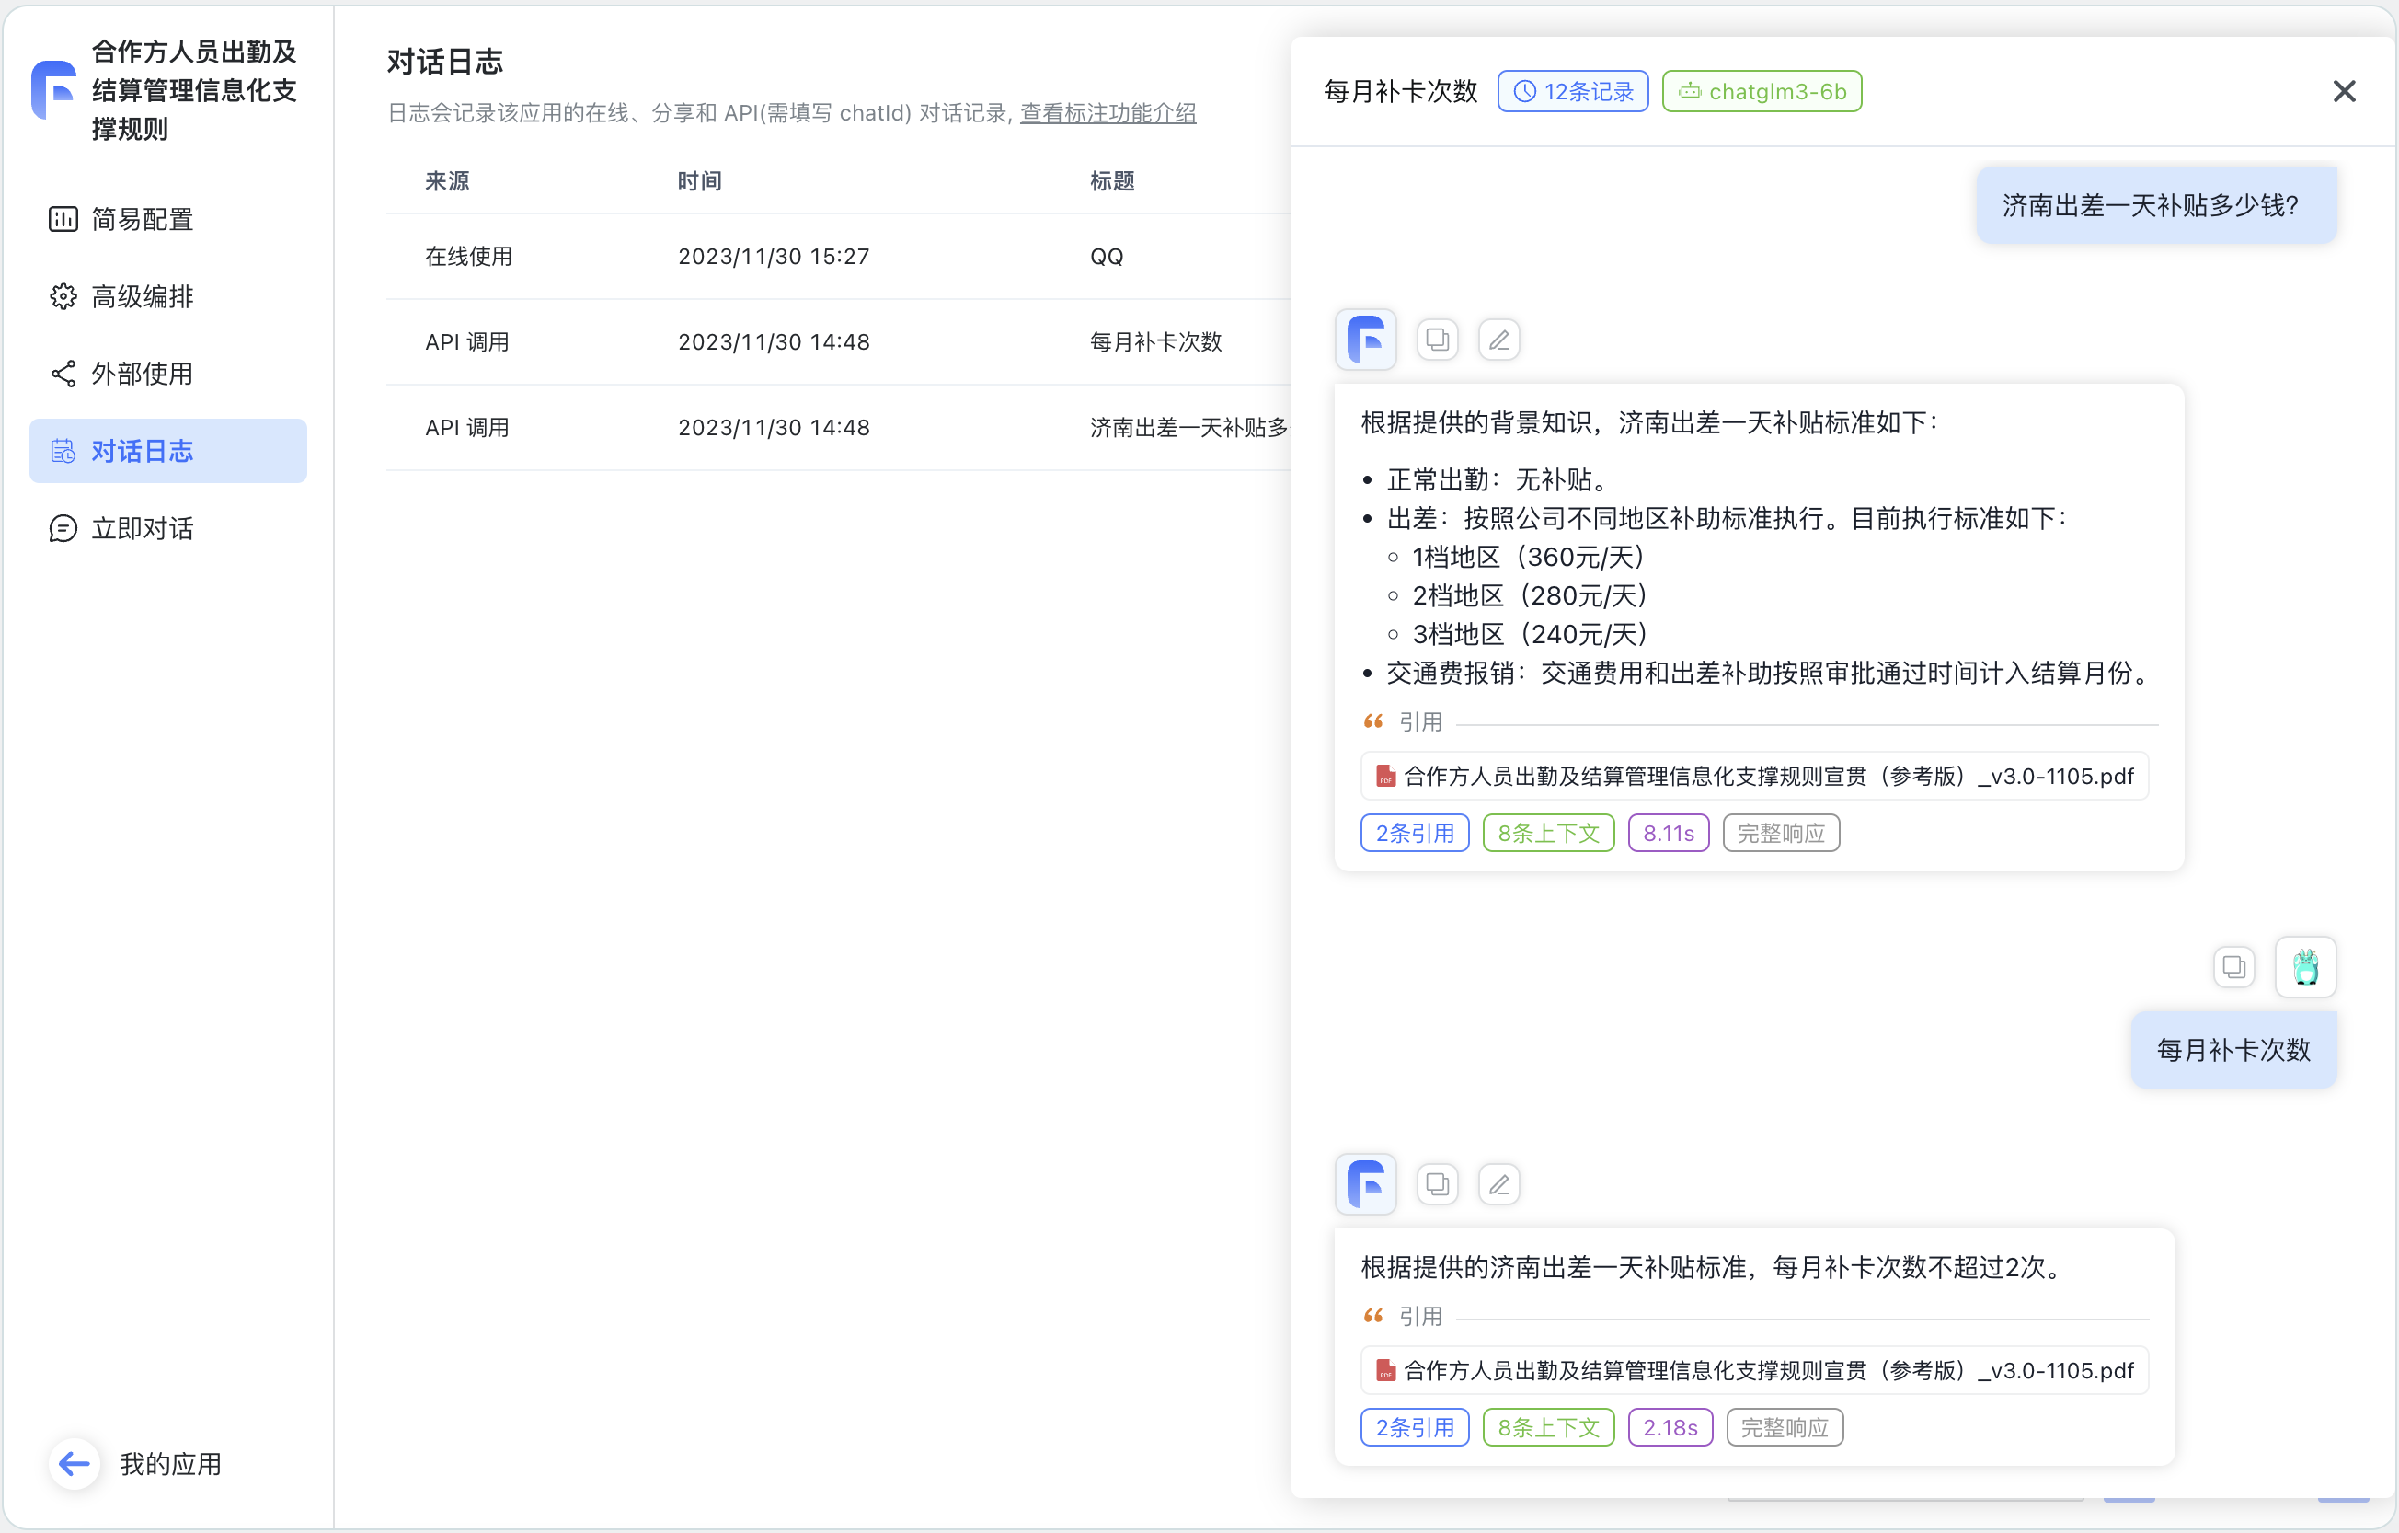The width and height of the screenshot is (2399, 1533).
Task: Open cited PDF under first answer
Action: click(1753, 777)
